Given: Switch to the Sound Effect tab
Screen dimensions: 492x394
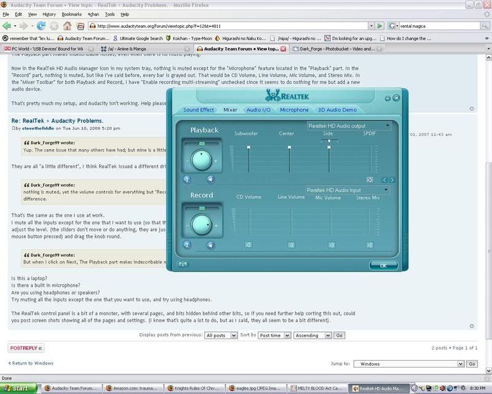Looking at the screenshot, I should 198,110.
